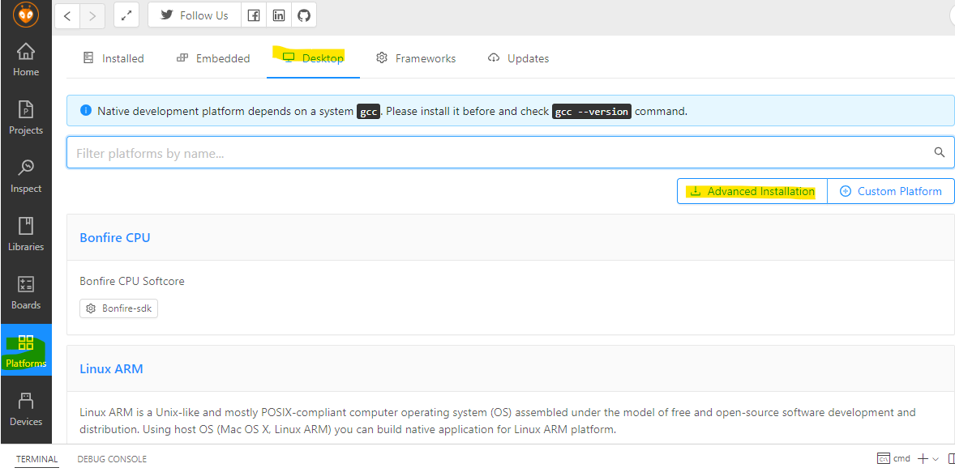Click the cmd terminal shell icon
Viewport: 955px width, 472px height.
point(883,458)
